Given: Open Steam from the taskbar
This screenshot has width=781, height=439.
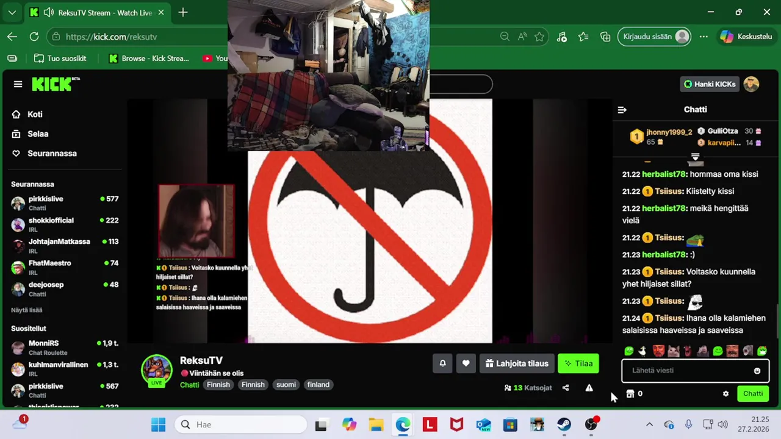Looking at the screenshot, I should (x=564, y=424).
